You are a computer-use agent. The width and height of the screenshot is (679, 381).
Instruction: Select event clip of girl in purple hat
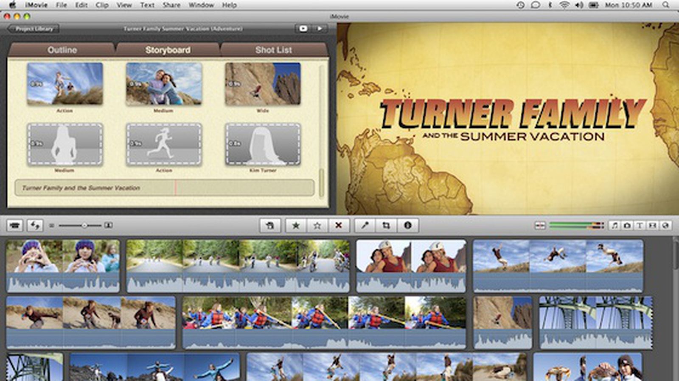63,266
